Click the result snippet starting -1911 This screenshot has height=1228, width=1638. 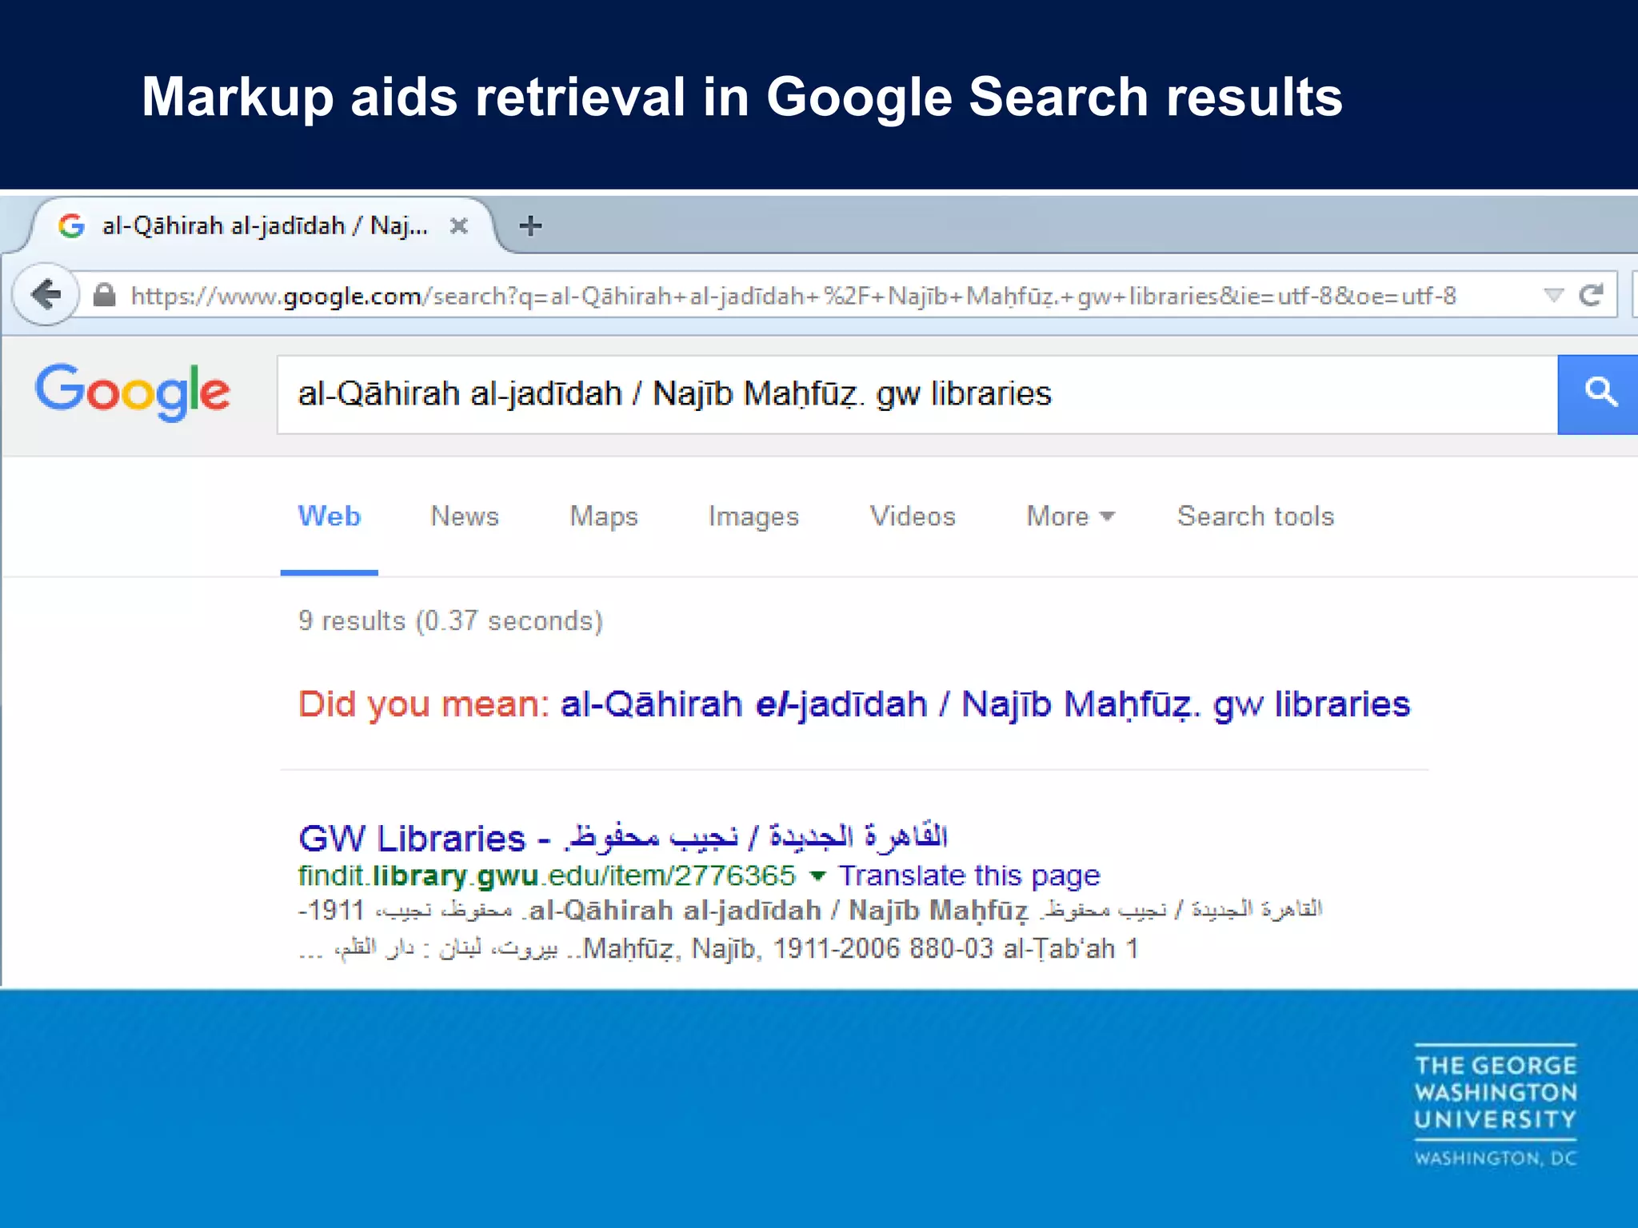pos(810,911)
